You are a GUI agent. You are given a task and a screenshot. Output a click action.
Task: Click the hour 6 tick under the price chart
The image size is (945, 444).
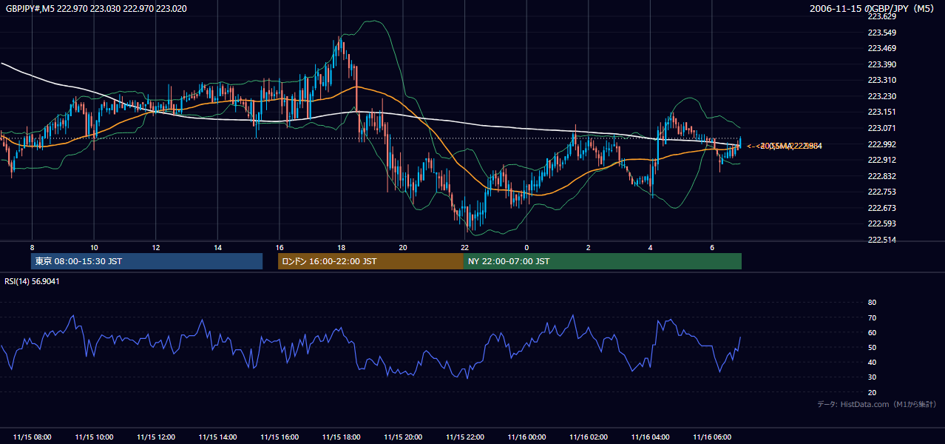click(712, 246)
